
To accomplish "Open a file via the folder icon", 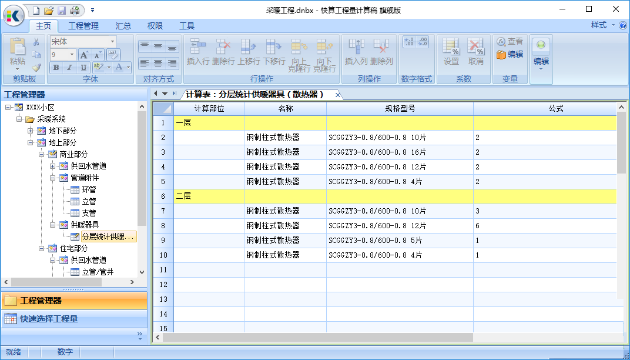I will (x=49, y=10).
